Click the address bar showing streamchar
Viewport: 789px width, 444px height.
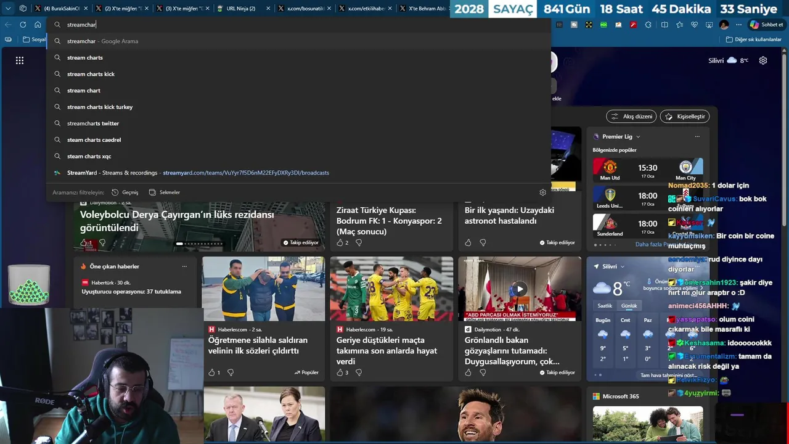[x=299, y=25]
